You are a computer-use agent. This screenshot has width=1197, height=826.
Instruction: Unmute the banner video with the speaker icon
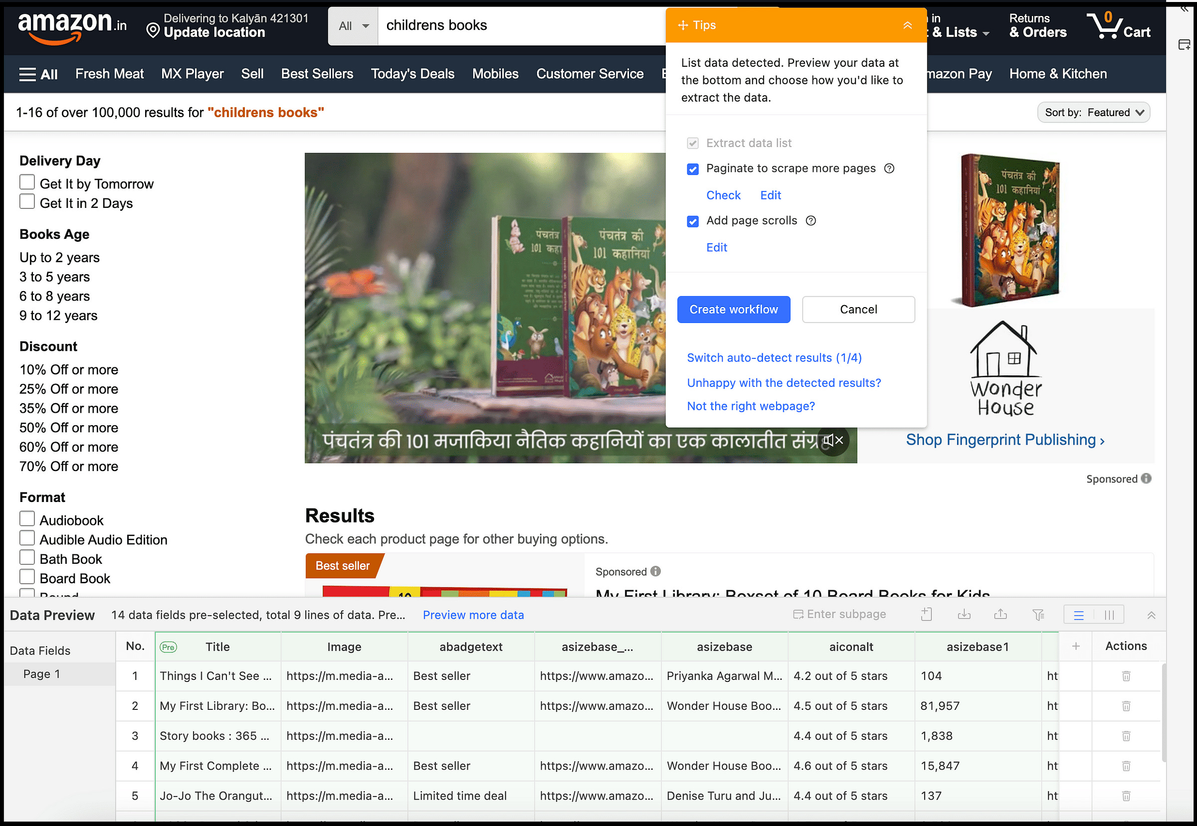coord(832,441)
